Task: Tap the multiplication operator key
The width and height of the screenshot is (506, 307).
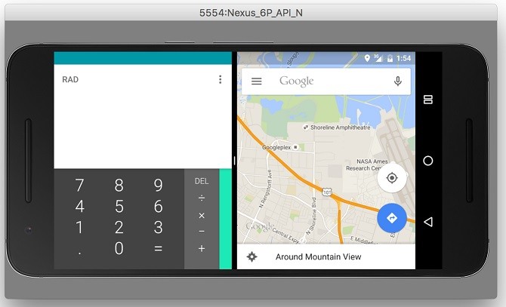Action: tap(202, 216)
